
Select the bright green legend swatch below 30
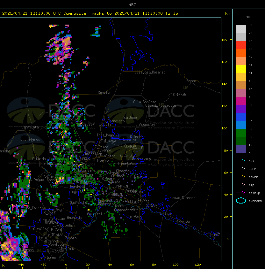coord(241,133)
